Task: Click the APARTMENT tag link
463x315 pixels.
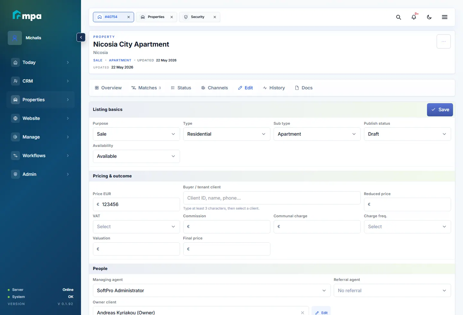Action: point(120,60)
